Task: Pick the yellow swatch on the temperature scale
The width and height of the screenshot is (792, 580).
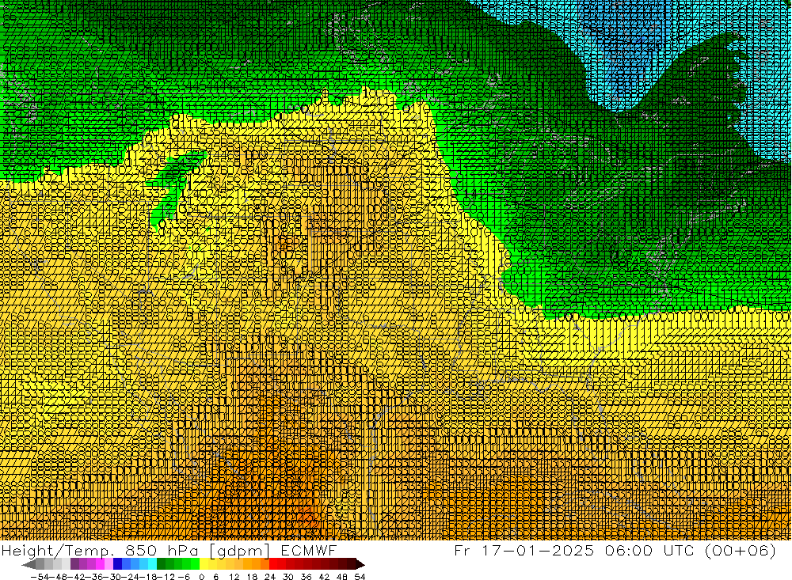Action: 204,564
